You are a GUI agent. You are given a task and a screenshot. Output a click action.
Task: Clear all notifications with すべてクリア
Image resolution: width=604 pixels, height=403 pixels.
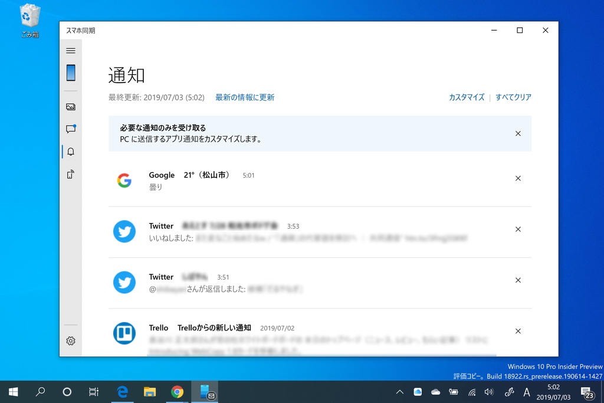[513, 97]
